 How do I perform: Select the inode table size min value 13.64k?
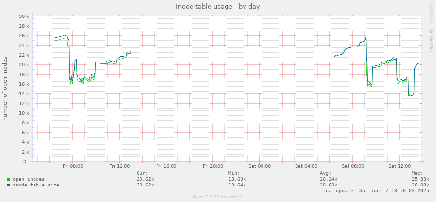[237, 185]
